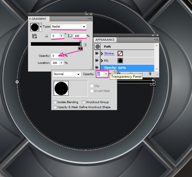Select the right black gradient stop
Viewport: 192px width, 177px height.
[x=82, y=48]
